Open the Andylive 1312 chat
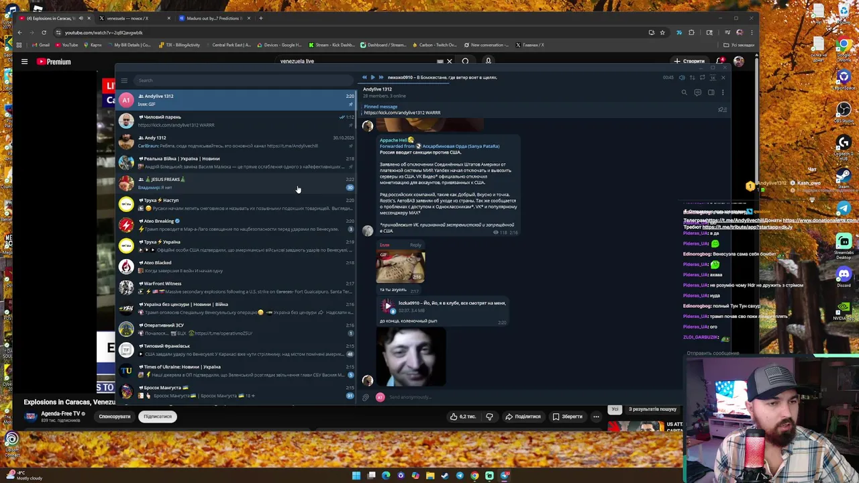859x483 pixels. pyautogui.click(x=236, y=100)
